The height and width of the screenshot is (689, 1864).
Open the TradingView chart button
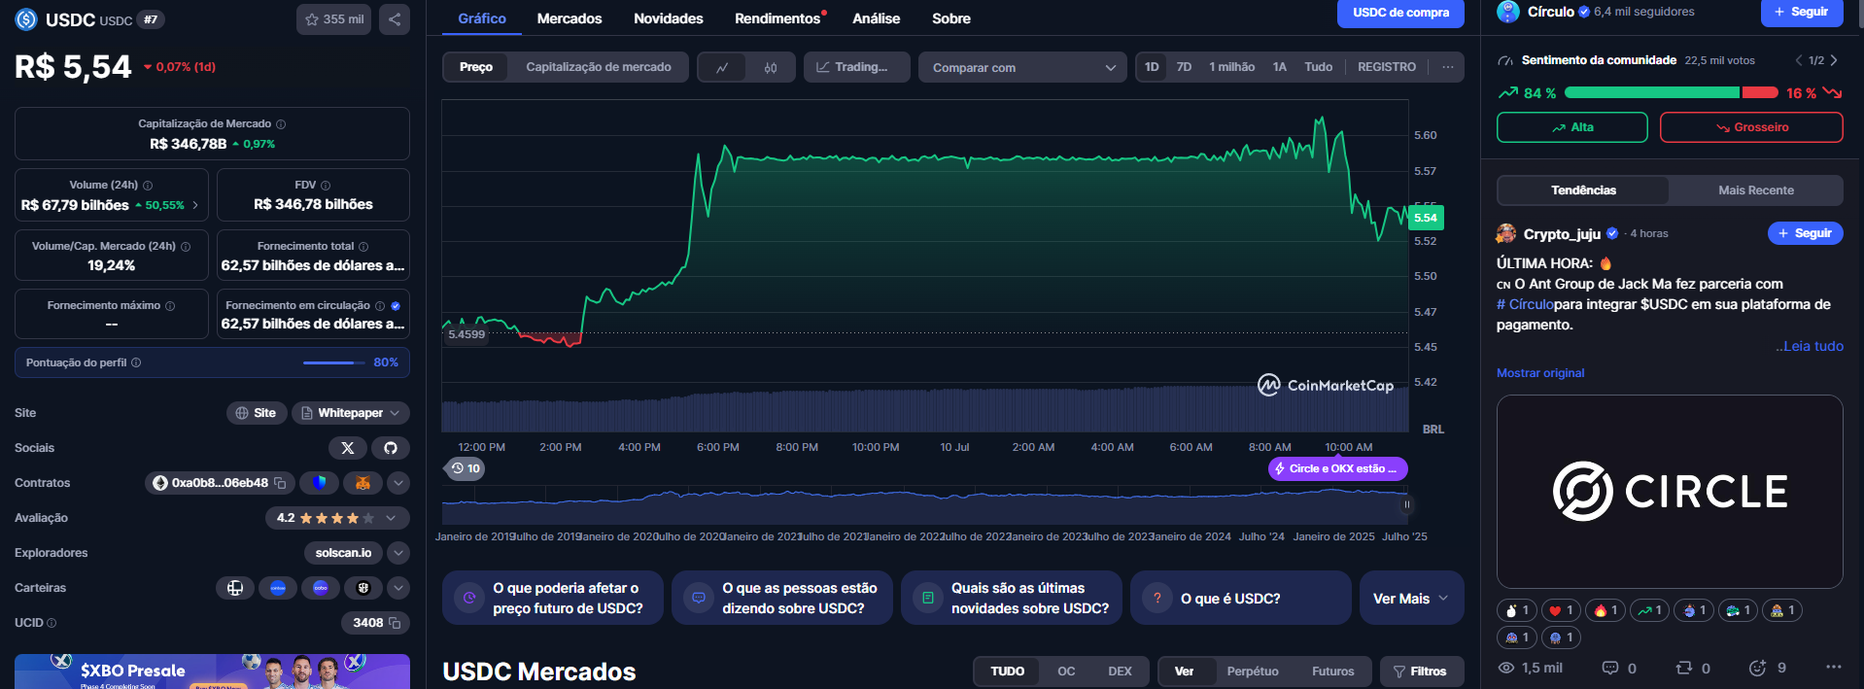click(857, 67)
